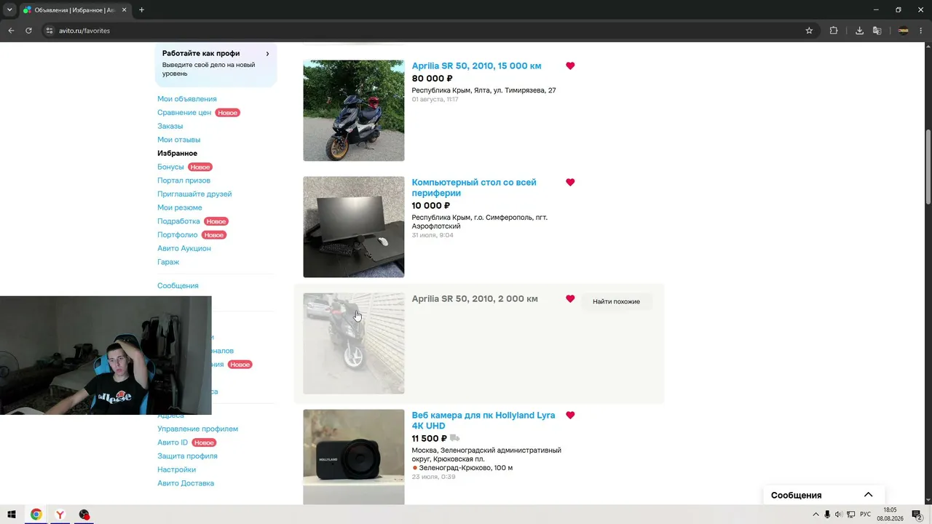This screenshot has height=524, width=932.
Task: Open Мои объявления in sidebar
Action: [187, 99]
